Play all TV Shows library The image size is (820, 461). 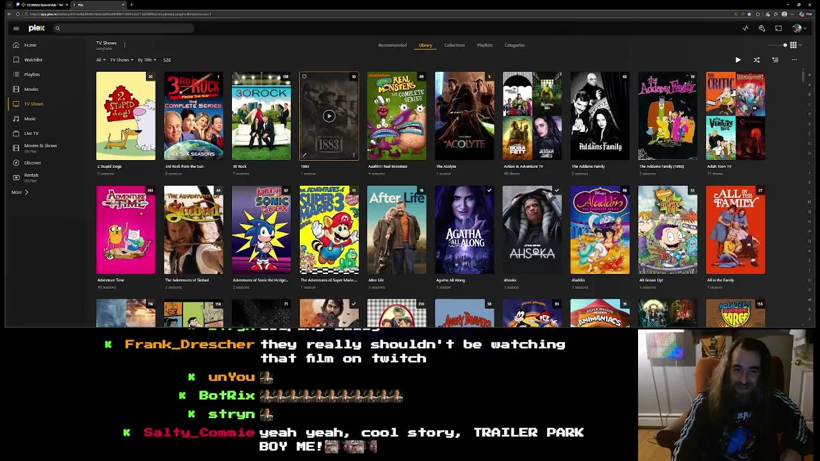click(x=738, y=60)
